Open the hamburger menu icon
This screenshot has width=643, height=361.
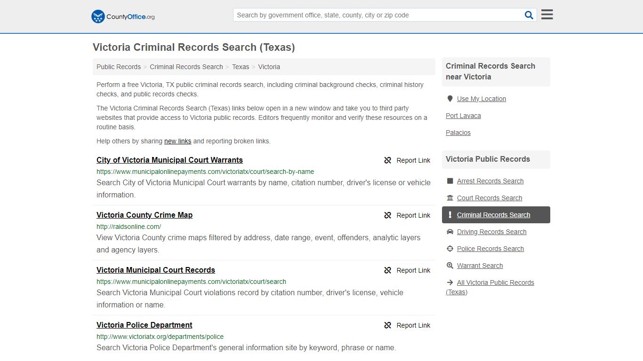point(547,15)
